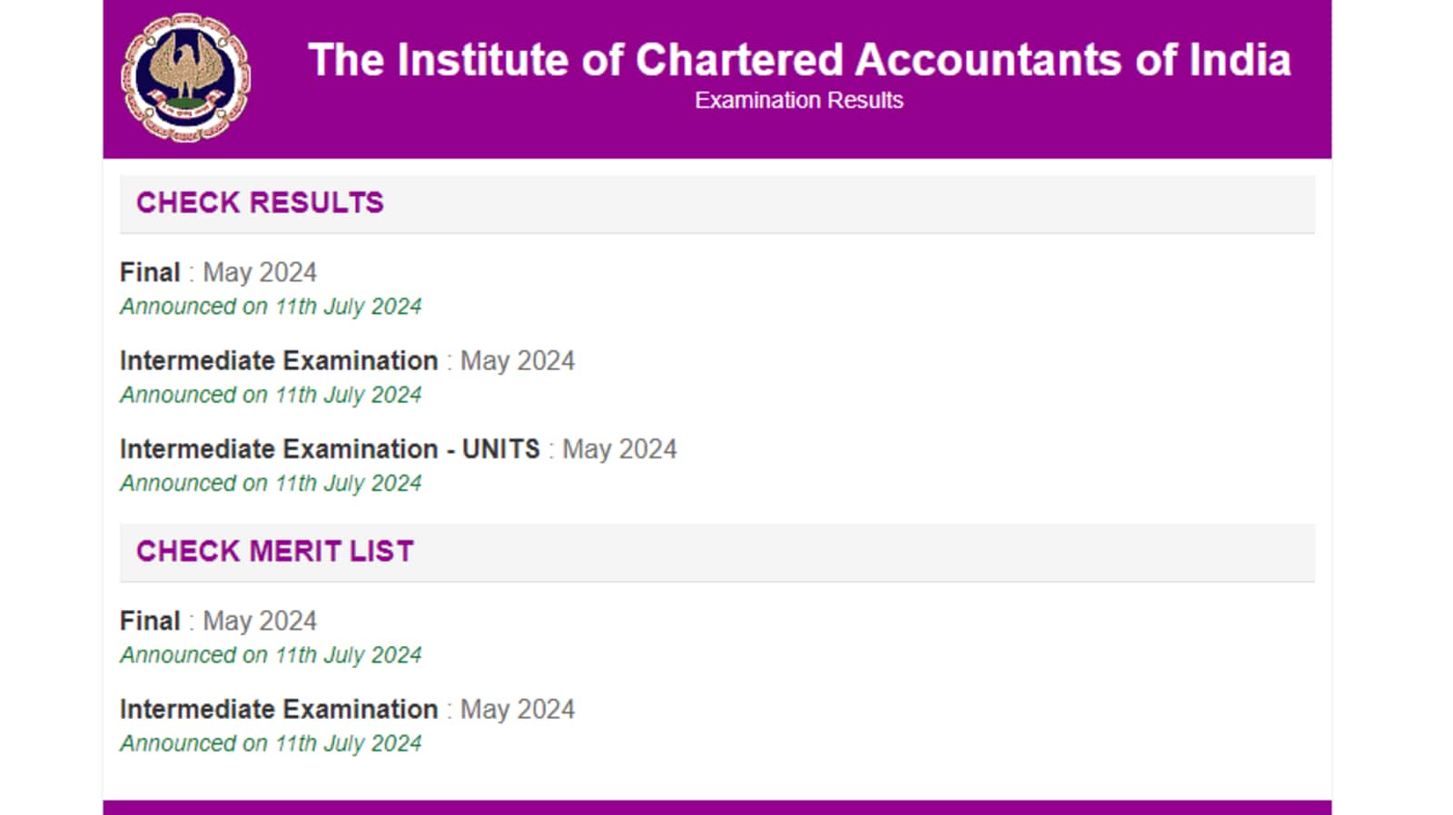
Task: Select the bold Final label under CHECK MERIT LIST
Action: click(x=151, y=621)
